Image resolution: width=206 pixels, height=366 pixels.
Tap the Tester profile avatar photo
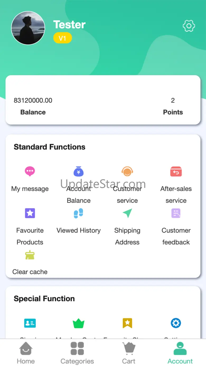tap(28, 28)
